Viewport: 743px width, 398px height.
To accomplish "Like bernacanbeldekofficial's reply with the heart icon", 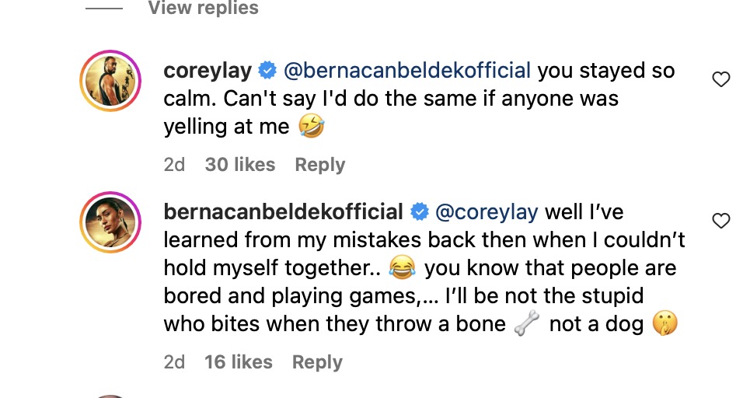I will (721, 221).
